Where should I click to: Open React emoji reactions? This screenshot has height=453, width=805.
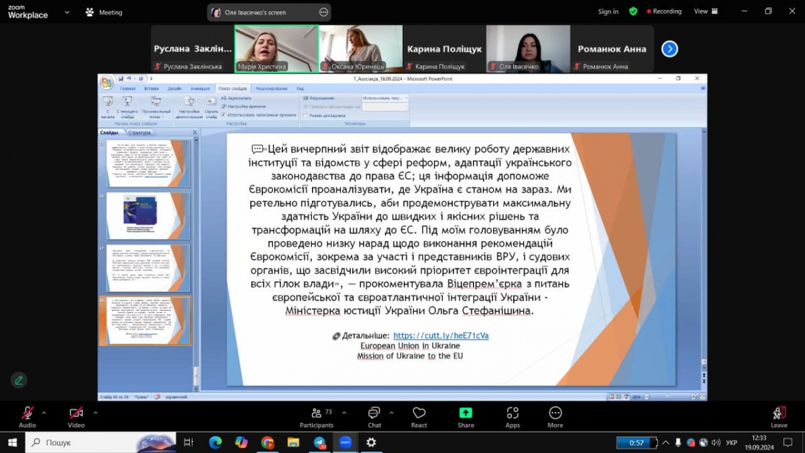(x=419, y=416)
